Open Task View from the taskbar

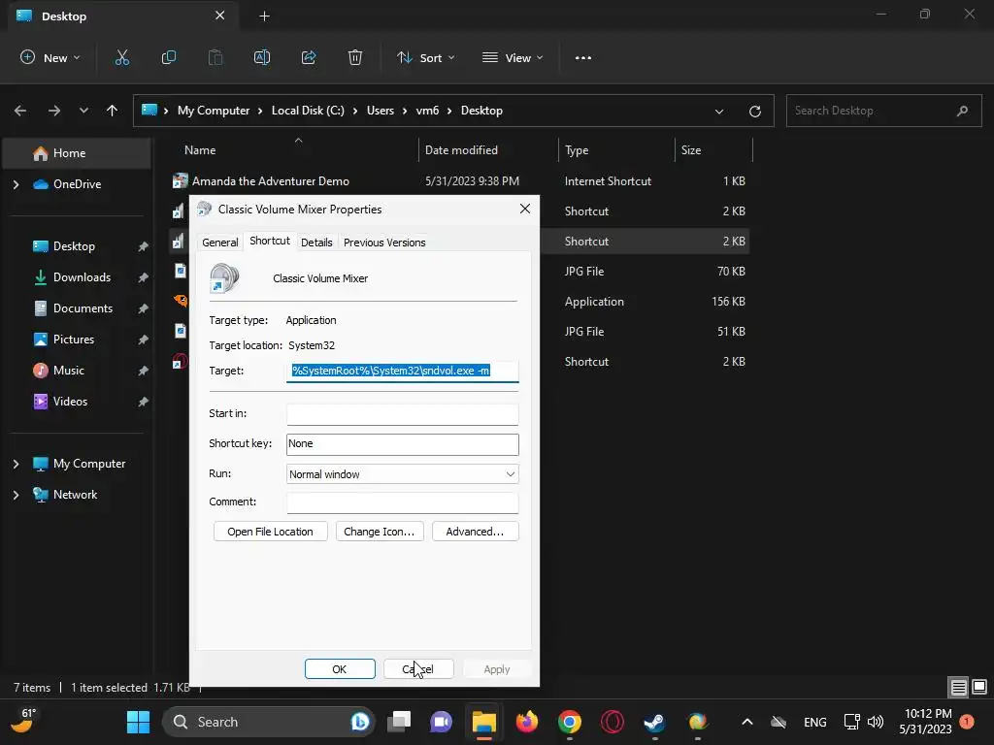point(399,722)
